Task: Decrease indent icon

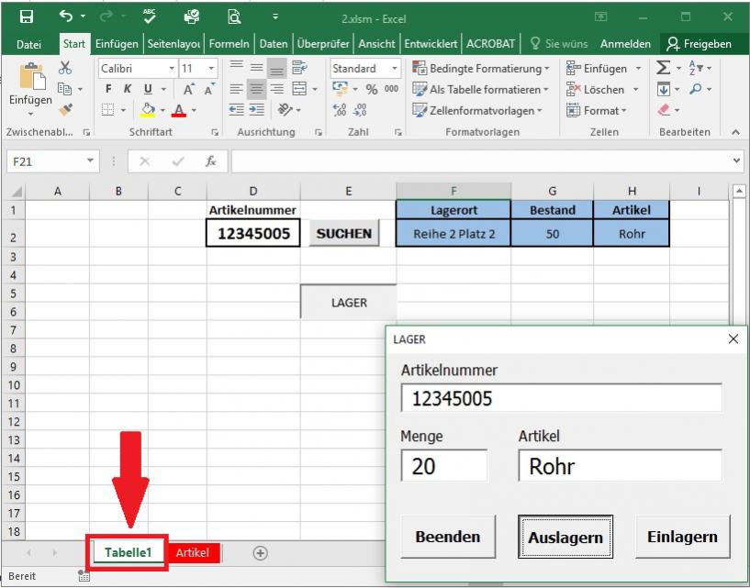Action: 236,110
